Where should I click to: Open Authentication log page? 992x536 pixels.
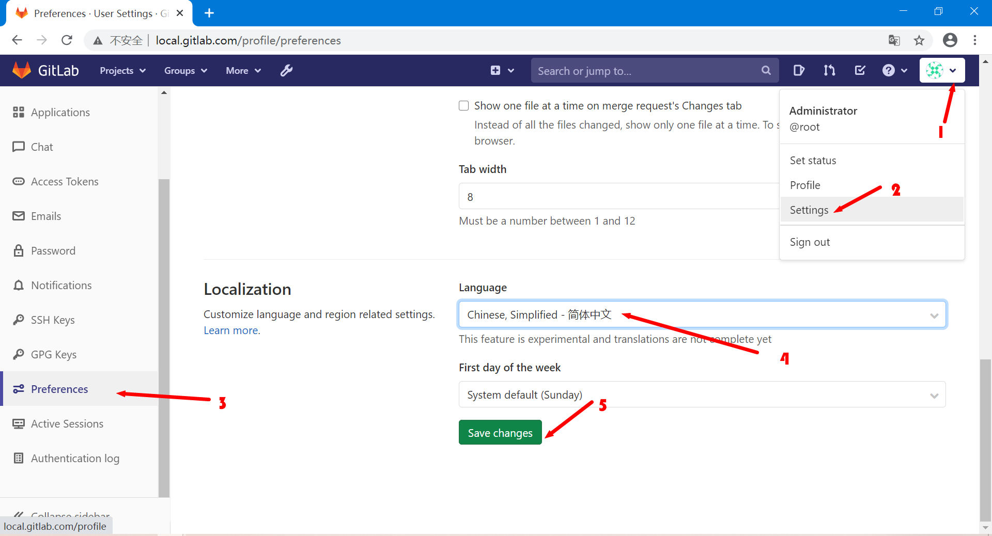click(x=75, y=458)
